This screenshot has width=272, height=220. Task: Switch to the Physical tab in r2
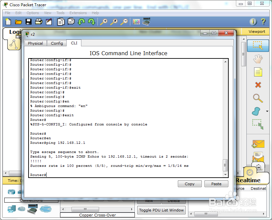click(35, 43)
